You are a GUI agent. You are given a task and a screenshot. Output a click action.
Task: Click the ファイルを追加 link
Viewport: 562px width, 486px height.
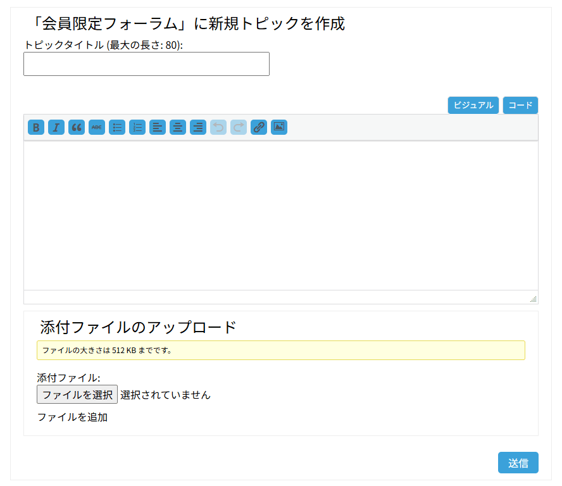[72, 417]
